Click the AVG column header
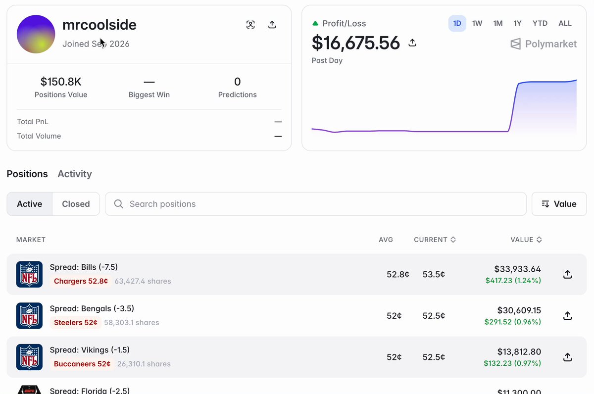Viewport: 594px width, 394px height. (x=386, y=240)
